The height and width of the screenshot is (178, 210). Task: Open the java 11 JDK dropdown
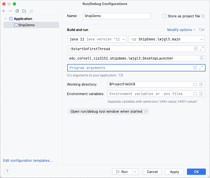pos(97,39)
